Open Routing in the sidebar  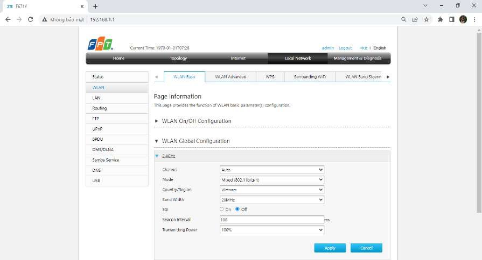tap(117, 108)
